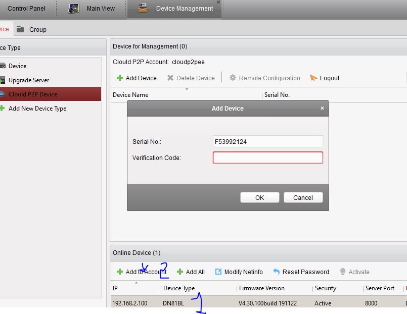Click the green plus icon of Add All
Image resolution: width=407 pixels, height=314 pixels.
click(x=180, y=272)
